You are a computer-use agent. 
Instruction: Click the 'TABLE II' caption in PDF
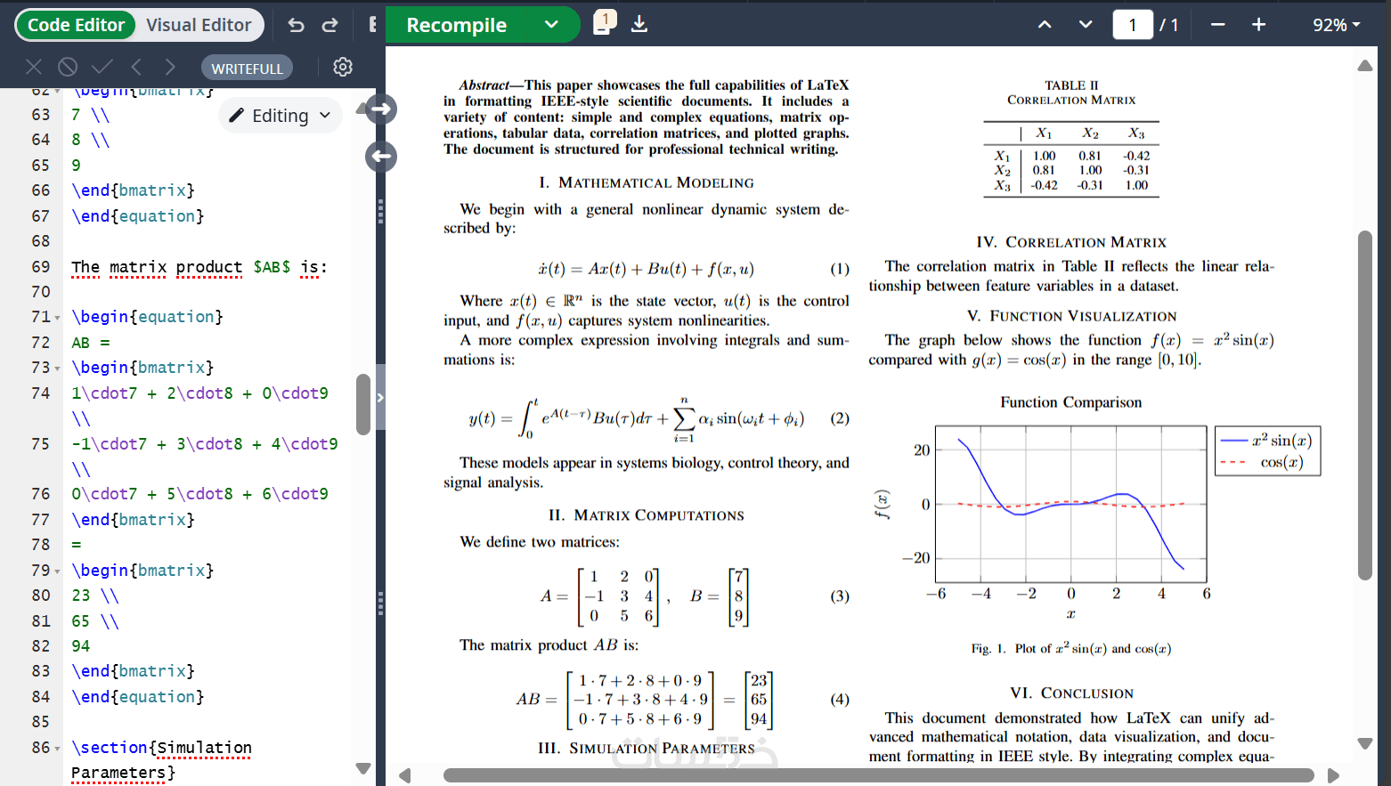click(x=1071, y=85)
